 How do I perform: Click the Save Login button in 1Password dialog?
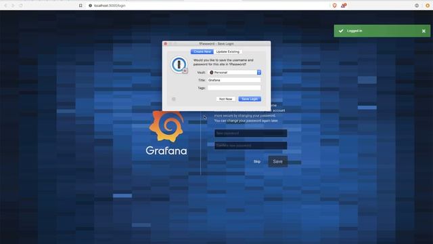[x=250, y=99]
